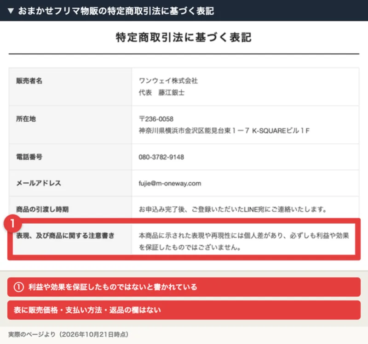Click the delivery note お申込み完了後 LINE宛 text

tap(233, 209)
